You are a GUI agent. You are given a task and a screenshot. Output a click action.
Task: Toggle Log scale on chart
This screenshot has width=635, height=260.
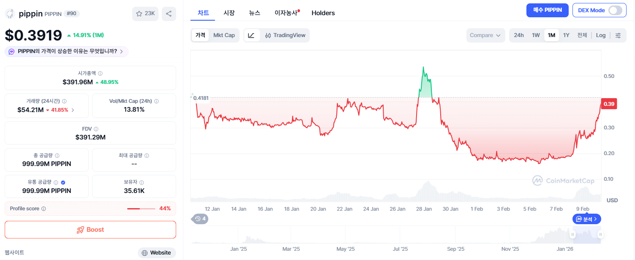coord(601,35)
